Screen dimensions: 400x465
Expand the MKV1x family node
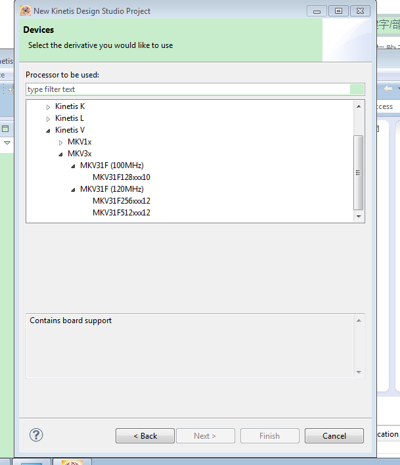tap(61, 143)
